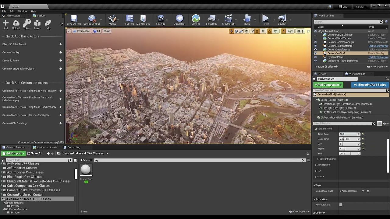Click the Cesium toolbar icon

(196, 20)
